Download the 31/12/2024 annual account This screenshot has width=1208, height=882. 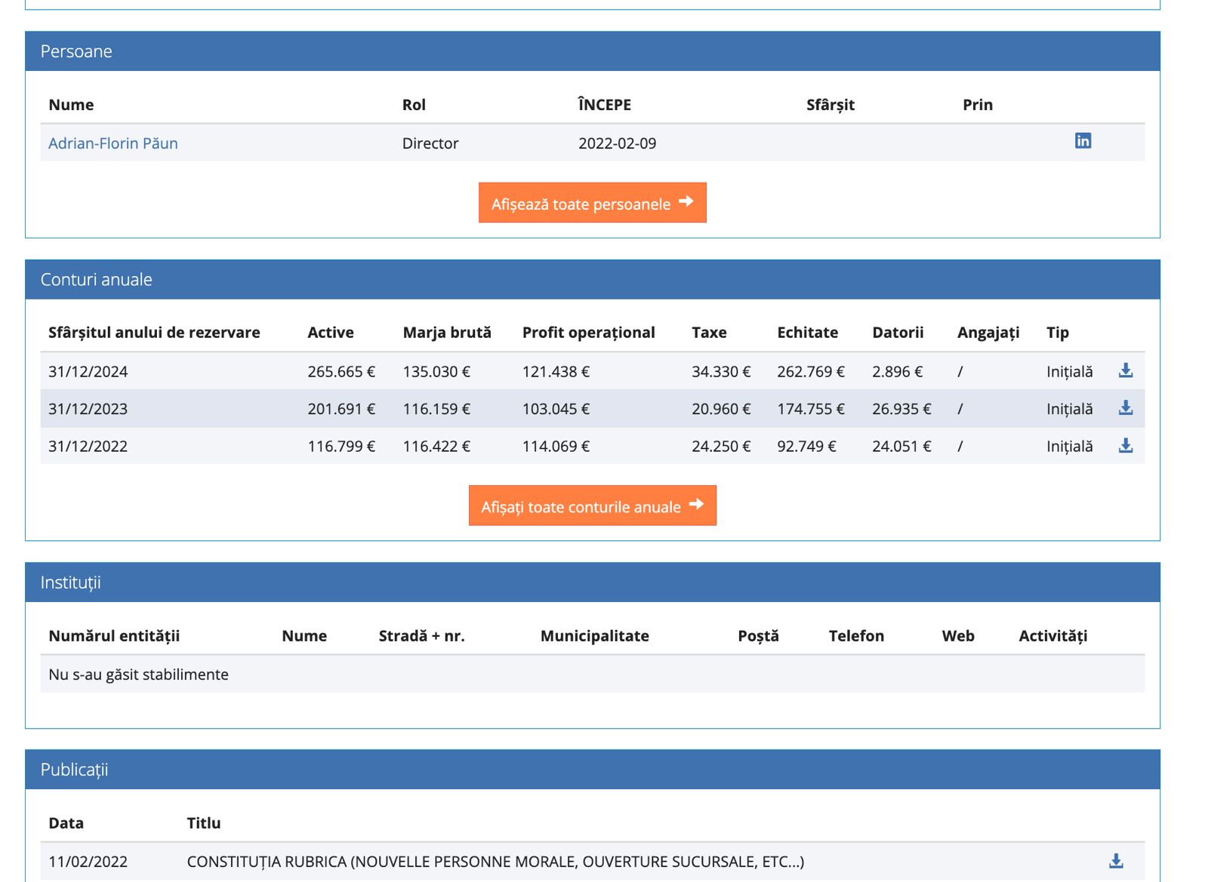tap(1125, 370)
